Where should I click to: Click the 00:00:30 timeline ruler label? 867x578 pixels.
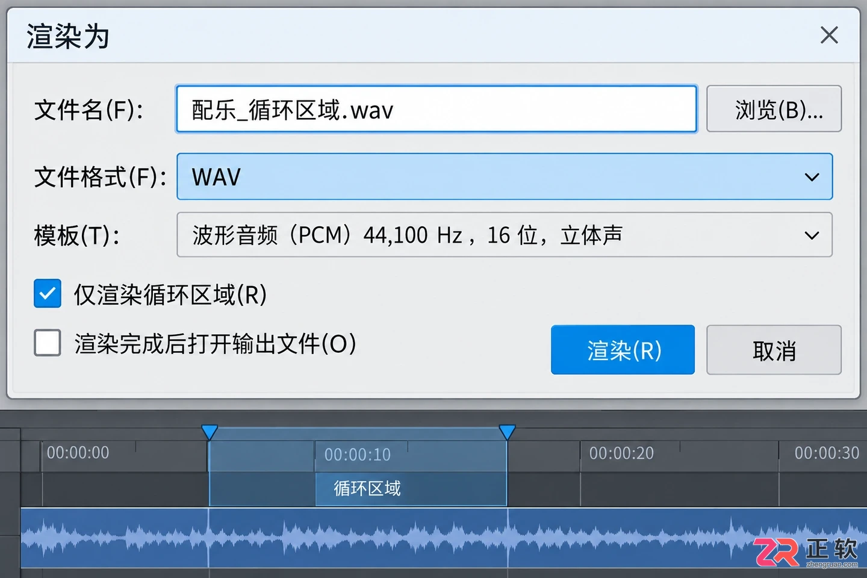pyautogui.click(x=827, y=453)
